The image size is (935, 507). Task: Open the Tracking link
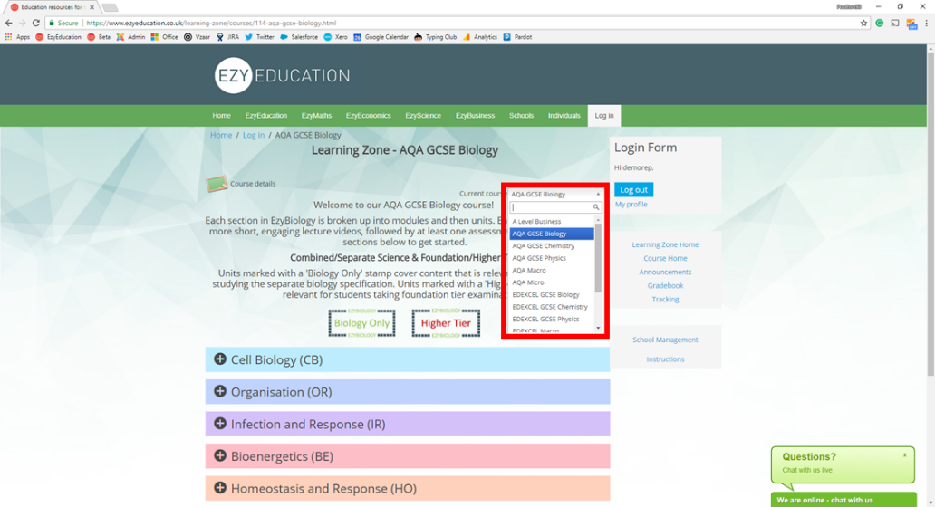[x=665, y=300]
